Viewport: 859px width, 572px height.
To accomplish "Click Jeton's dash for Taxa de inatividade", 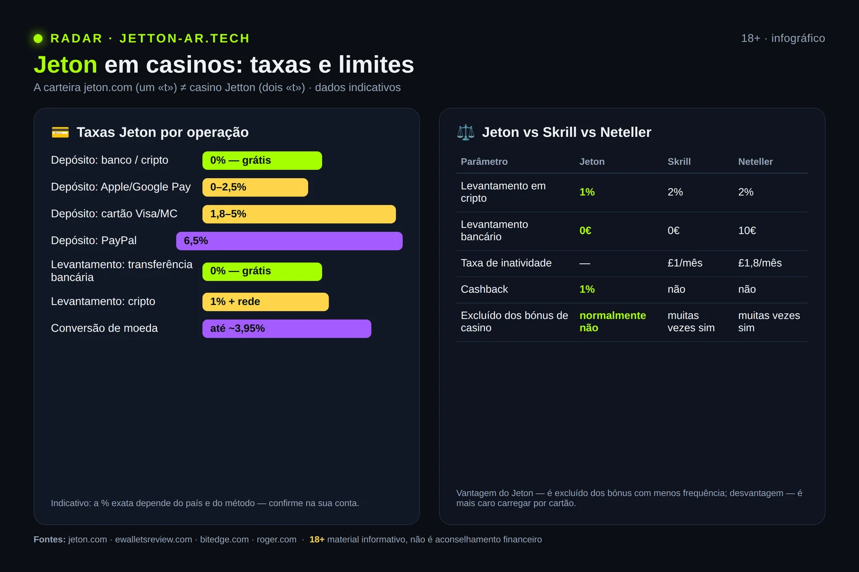I will (585, 263).
